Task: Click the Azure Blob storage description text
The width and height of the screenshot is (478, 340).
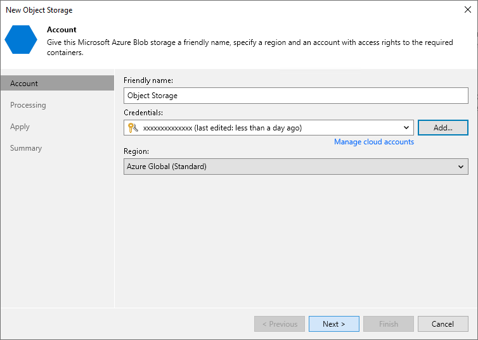Action: click(x=250, y=47)
